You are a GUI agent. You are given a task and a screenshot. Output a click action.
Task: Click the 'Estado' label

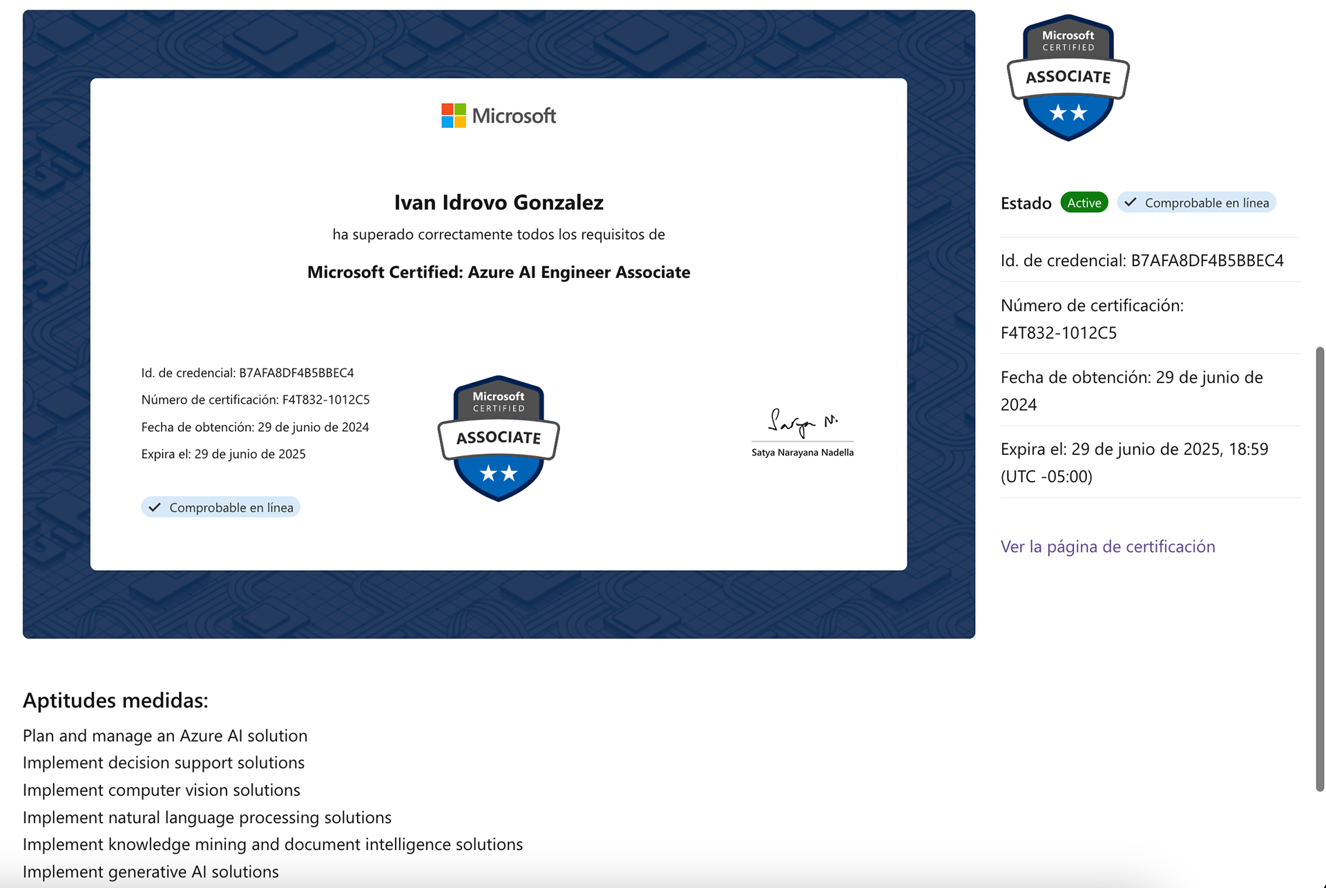[1026, 203]
